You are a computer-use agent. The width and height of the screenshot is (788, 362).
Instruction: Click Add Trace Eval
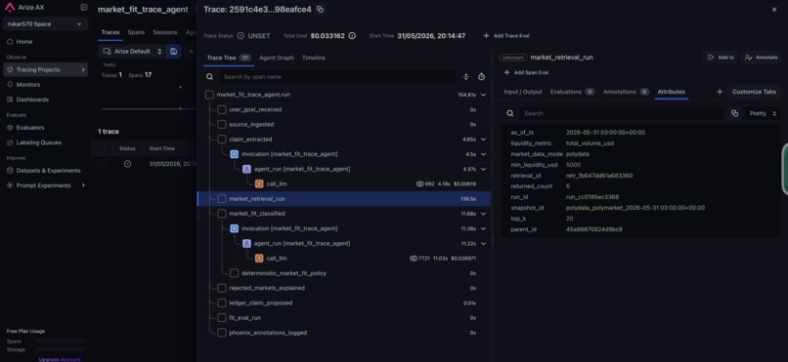[x=505, y=35]
